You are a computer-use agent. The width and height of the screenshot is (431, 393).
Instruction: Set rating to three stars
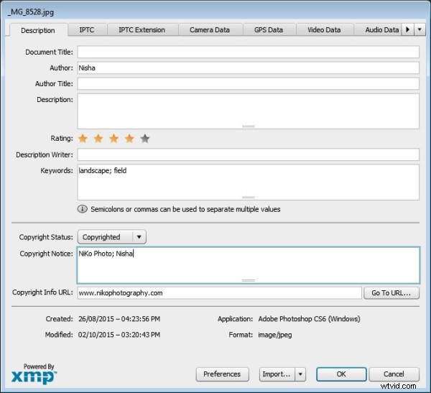pyautogui.click(x=113, y=139)
